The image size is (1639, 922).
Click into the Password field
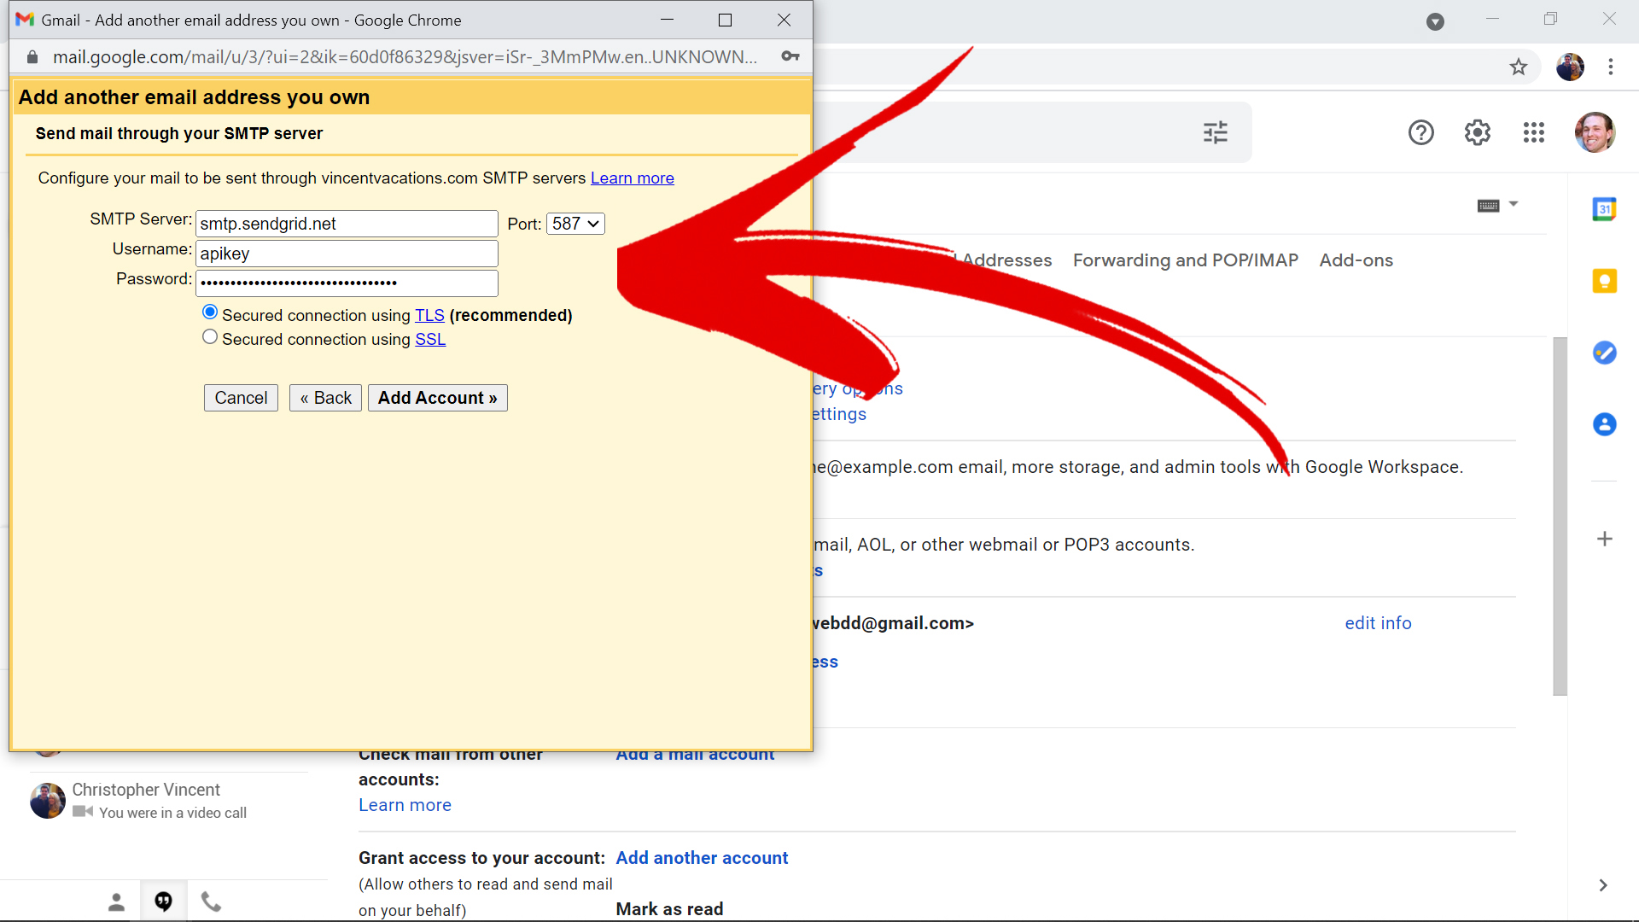pos(347,283)
